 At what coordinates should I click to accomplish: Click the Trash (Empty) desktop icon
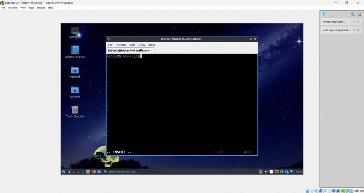click(75, 110)
